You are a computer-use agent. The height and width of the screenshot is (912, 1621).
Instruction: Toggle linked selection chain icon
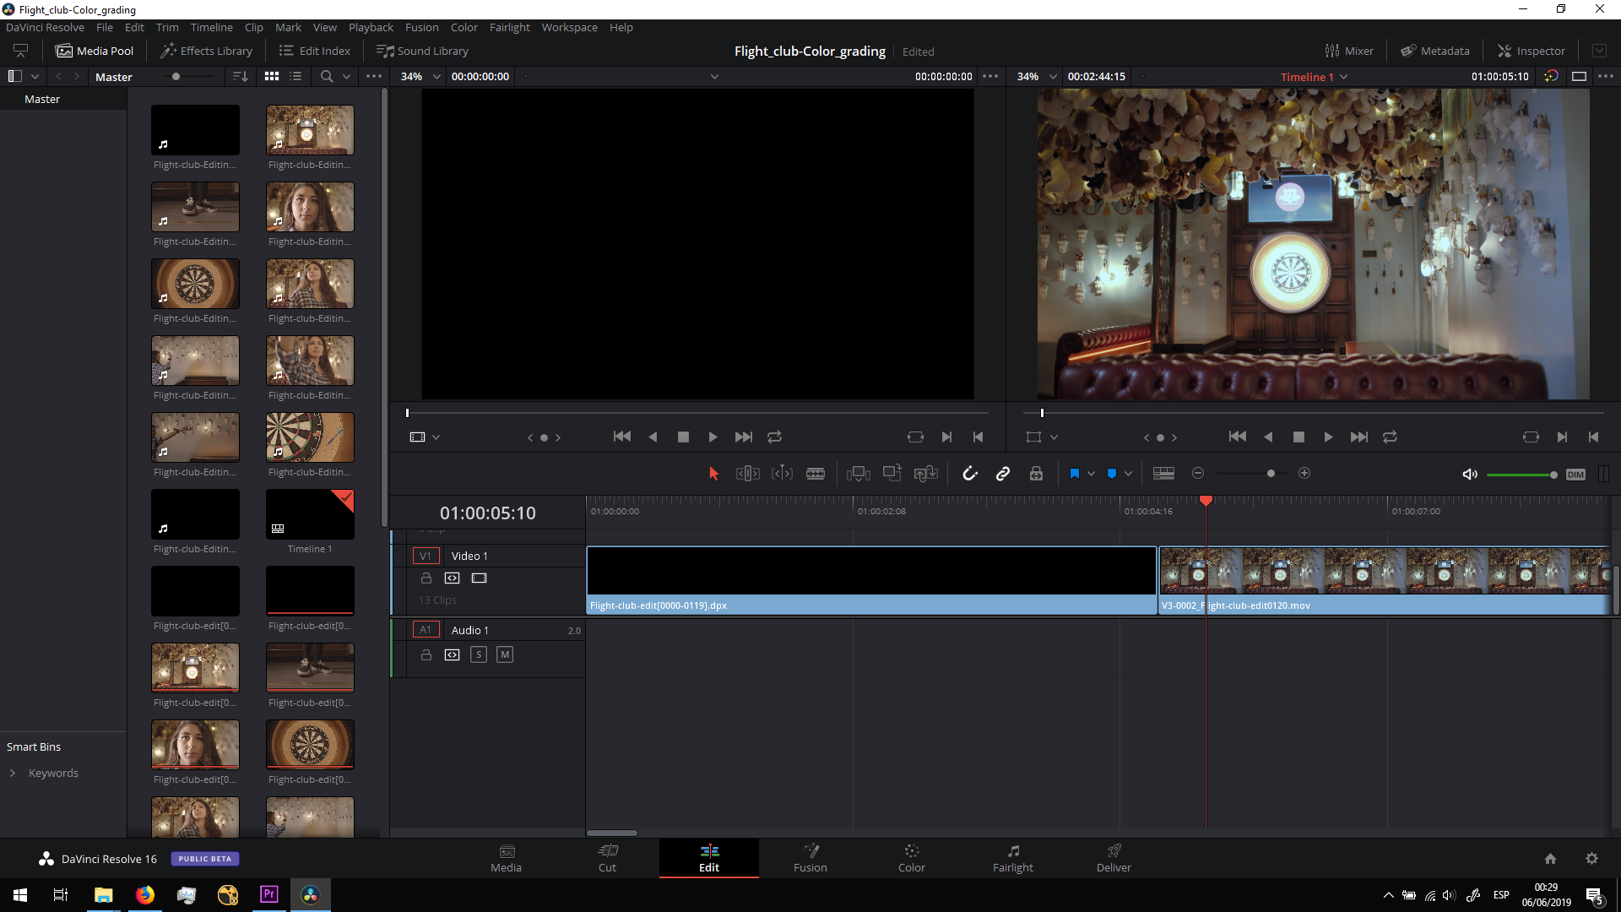pos(1003,474)
